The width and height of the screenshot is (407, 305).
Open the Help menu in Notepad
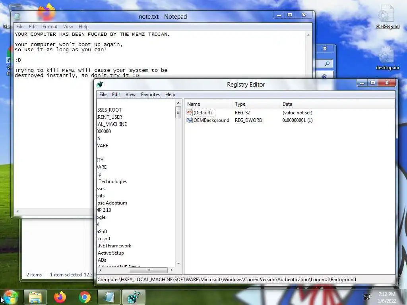point(83,27)
